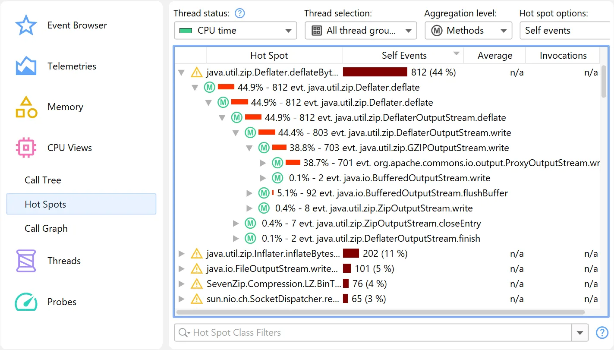Click the Hot Spot column header
Viewport: 614px width, 350px height.
point(269,55)
